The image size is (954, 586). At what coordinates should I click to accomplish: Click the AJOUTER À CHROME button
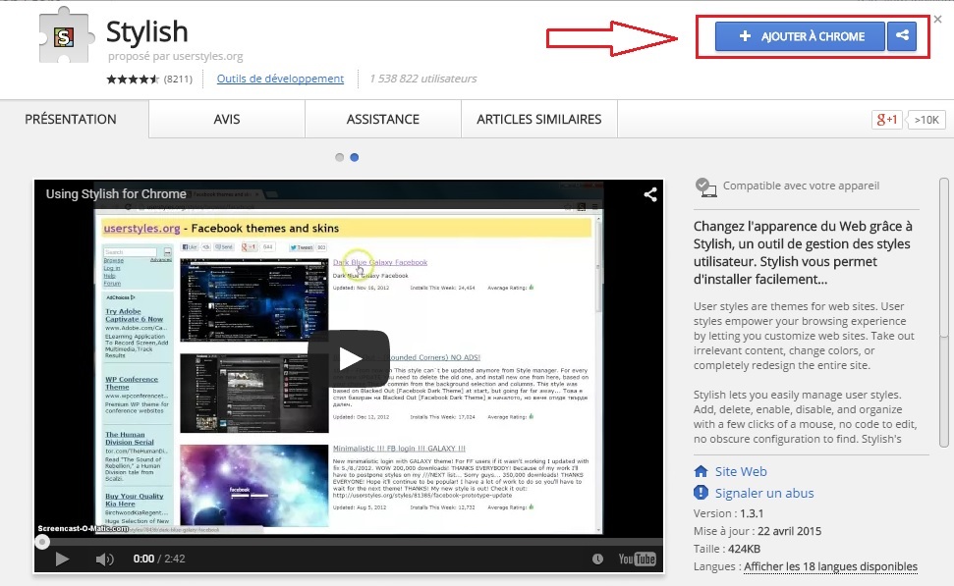[800, 36]
